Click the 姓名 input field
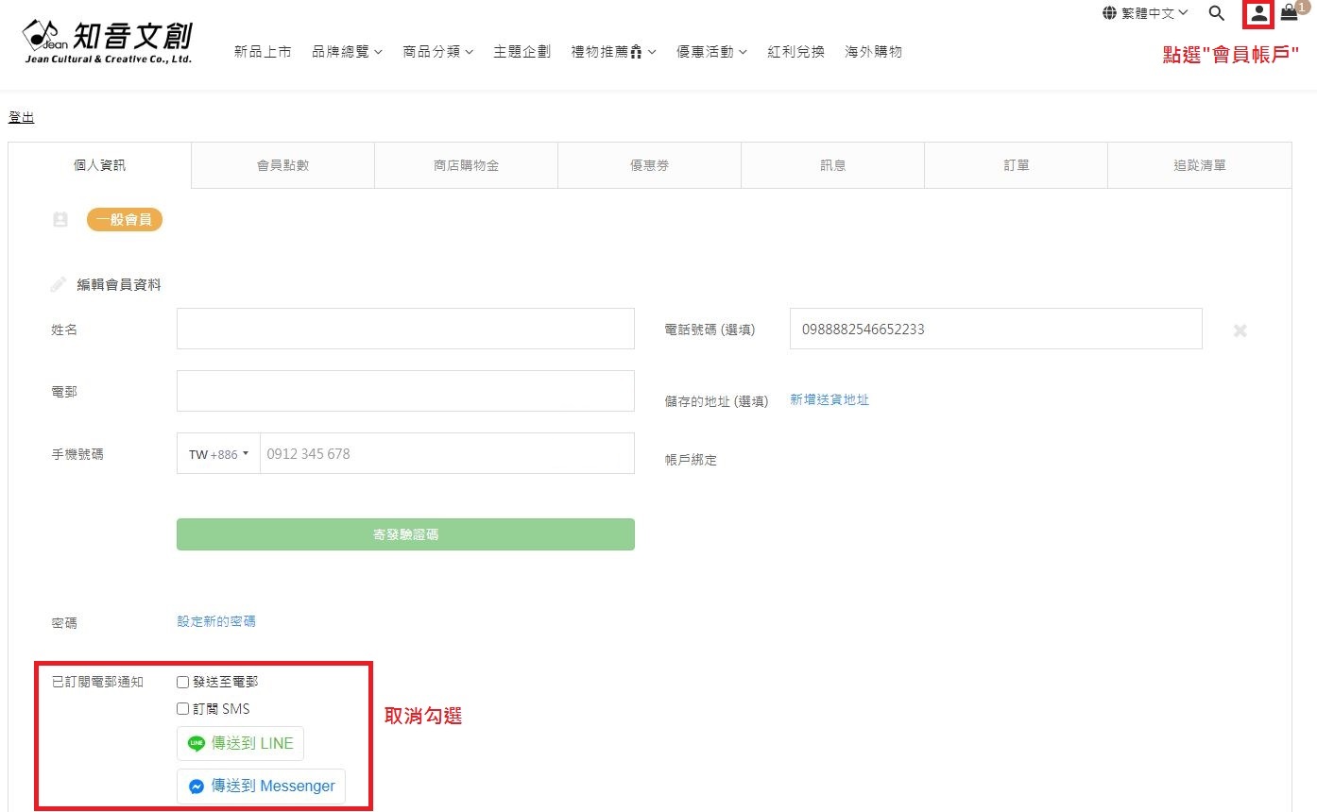The height and width of the screenshot is (812, 1317). coord(405,329)
